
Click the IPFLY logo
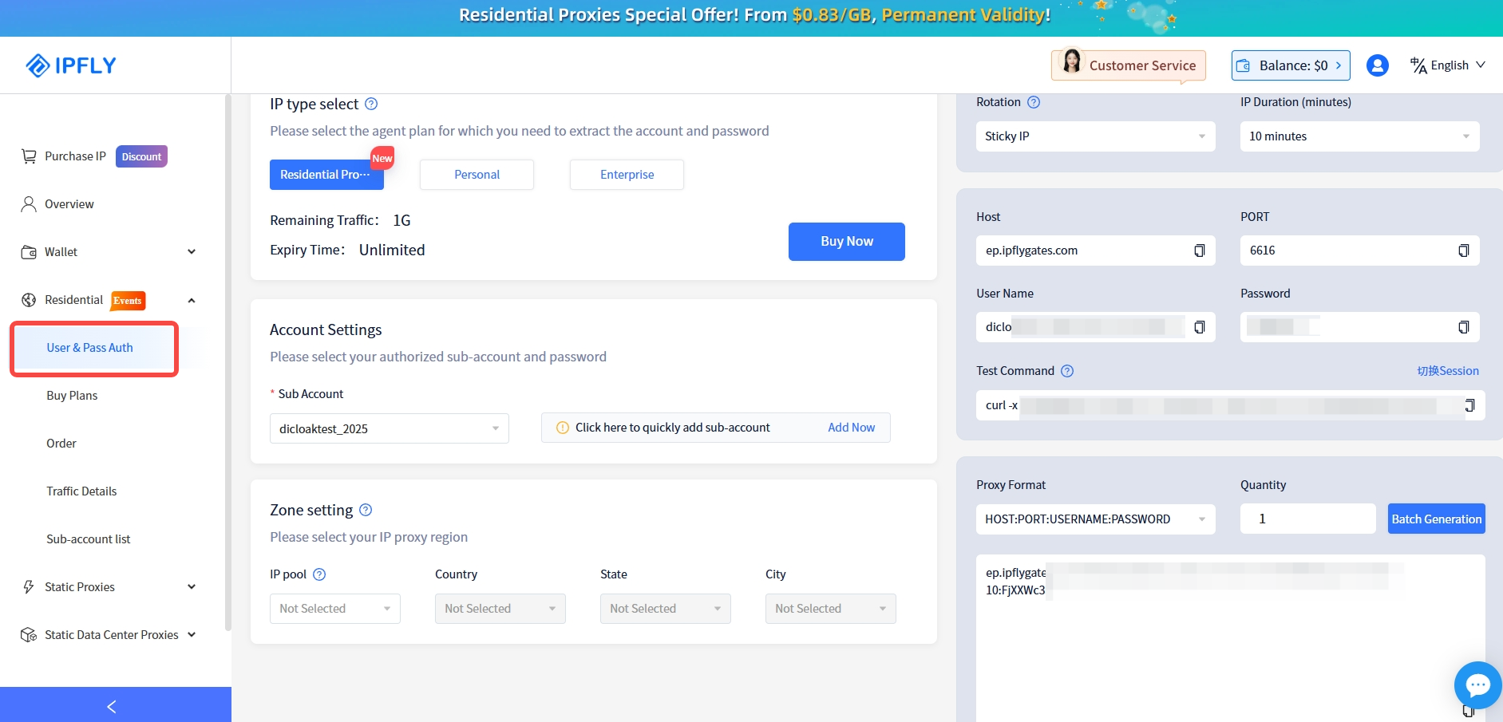[x=71, y=65]
